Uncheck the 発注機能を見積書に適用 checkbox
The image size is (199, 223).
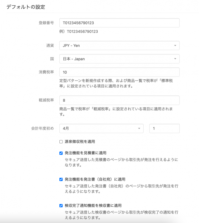point(61,153)
